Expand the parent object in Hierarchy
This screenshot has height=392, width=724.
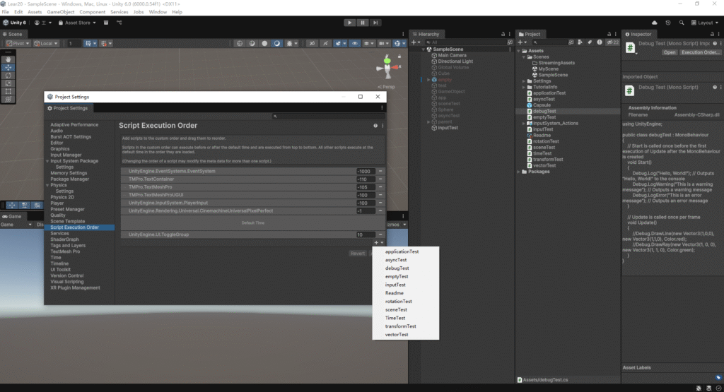point(428,121)
